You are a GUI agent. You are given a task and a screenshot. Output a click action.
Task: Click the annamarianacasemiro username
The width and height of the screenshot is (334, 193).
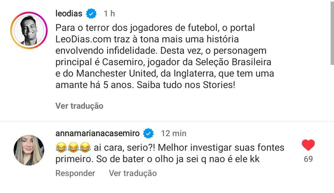(x=97, y=133)
